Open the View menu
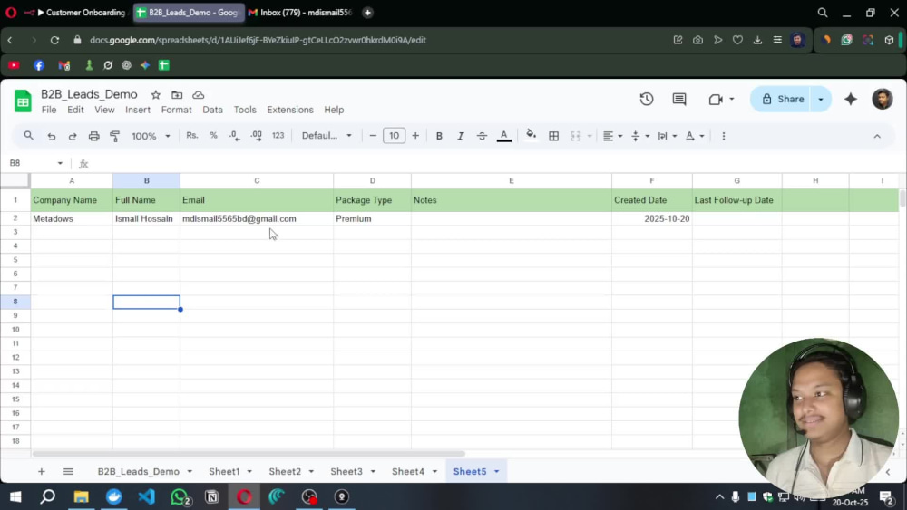 tap(104, 110)
